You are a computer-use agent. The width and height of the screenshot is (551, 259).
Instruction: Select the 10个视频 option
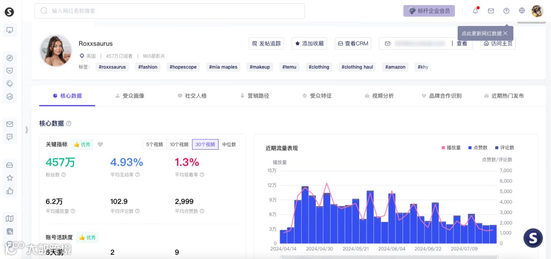[x=179, y=144]
